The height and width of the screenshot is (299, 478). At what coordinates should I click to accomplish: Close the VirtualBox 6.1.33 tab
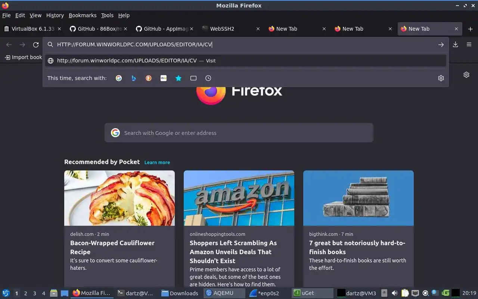coord(60,29)
